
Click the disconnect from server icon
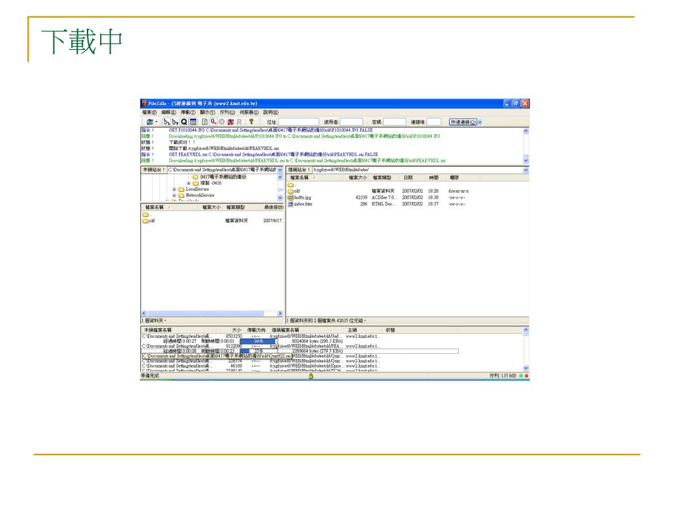click(x=231, y=122)
